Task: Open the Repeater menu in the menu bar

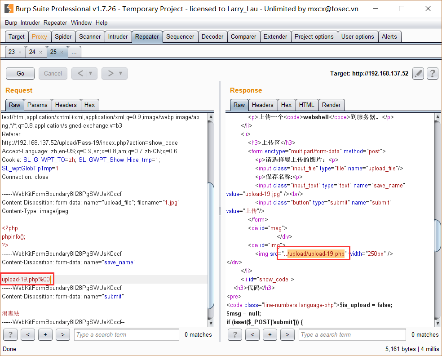Action: [55, 23]
